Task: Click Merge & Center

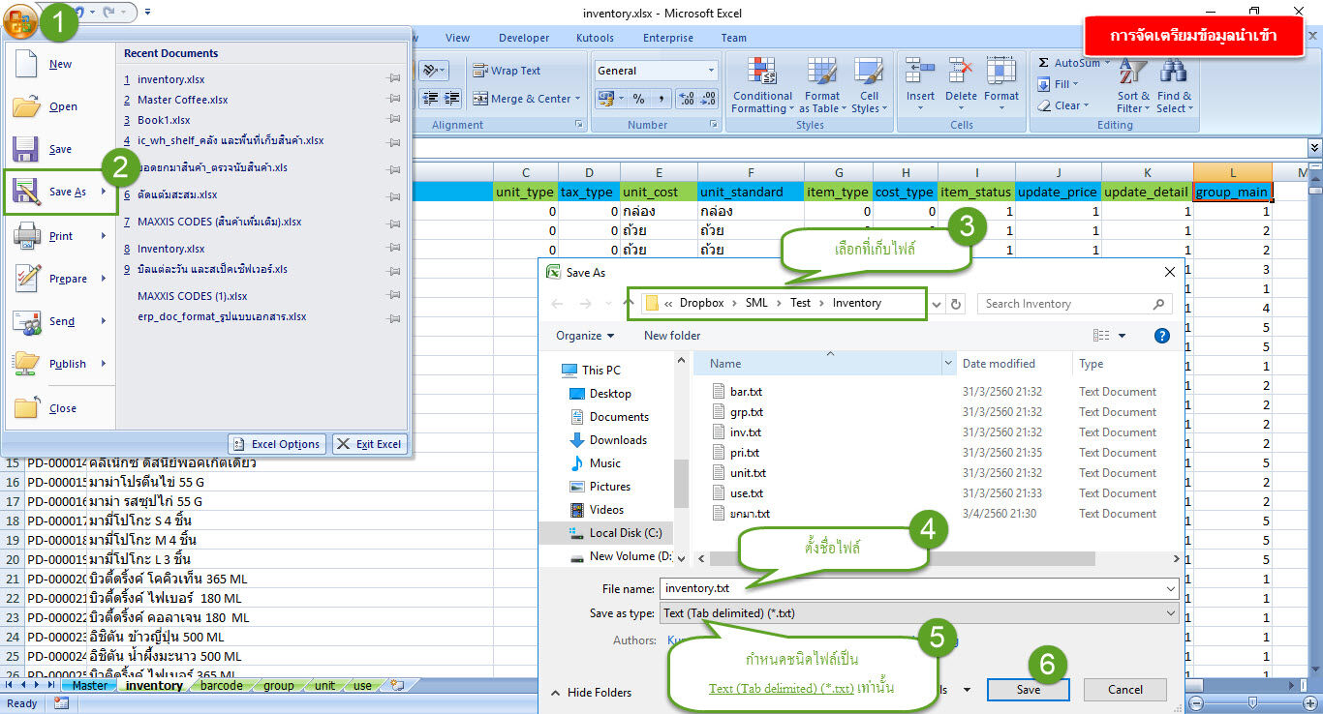Action: point(526,99)
